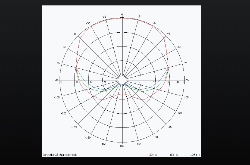Screen dimensions: 250x165
Task: Click the white center circle of plot
Action: (x=122, y=80)
